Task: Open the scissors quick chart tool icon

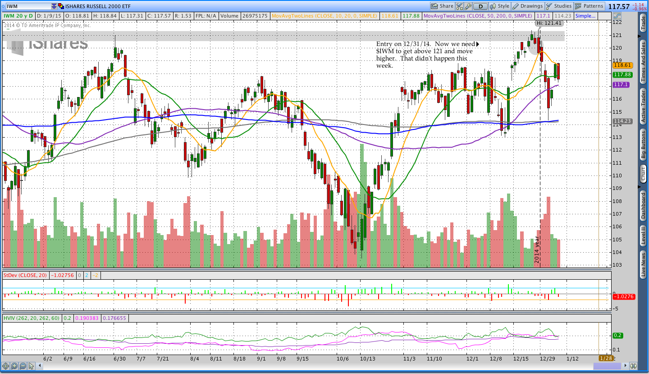Action: 460,6
